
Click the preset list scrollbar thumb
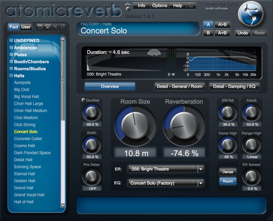point(63,81)
